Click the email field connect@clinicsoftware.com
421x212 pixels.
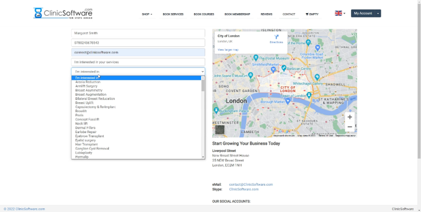pyautogui.click(x=138, y=52)
